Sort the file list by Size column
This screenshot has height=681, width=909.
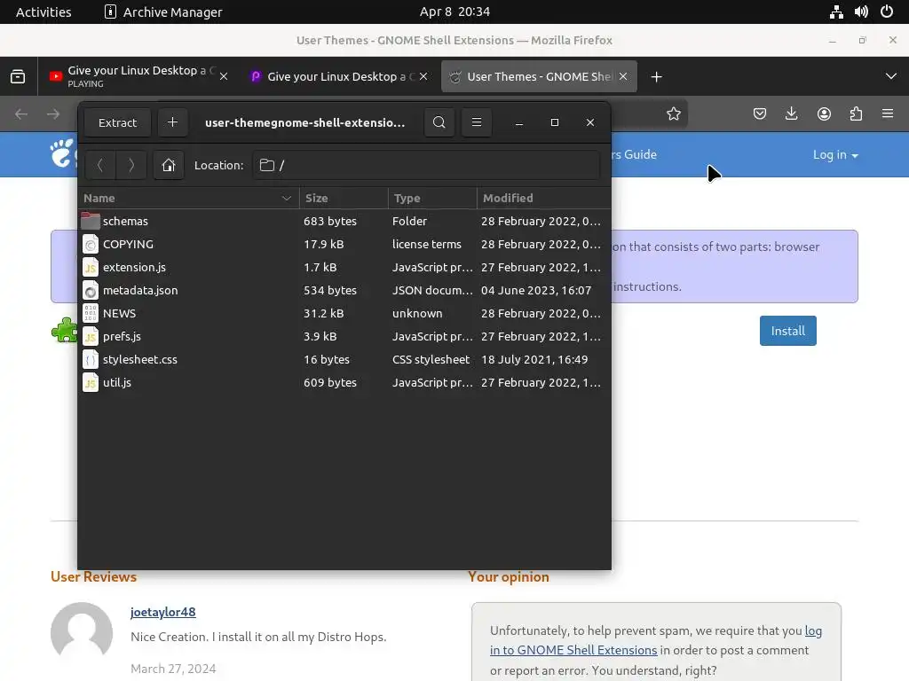tap(344, 198)
